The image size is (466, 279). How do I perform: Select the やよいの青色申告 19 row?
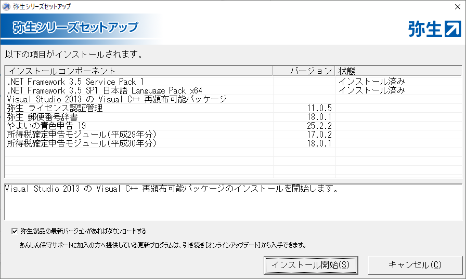pyautogui.click(x=234, y=126)
